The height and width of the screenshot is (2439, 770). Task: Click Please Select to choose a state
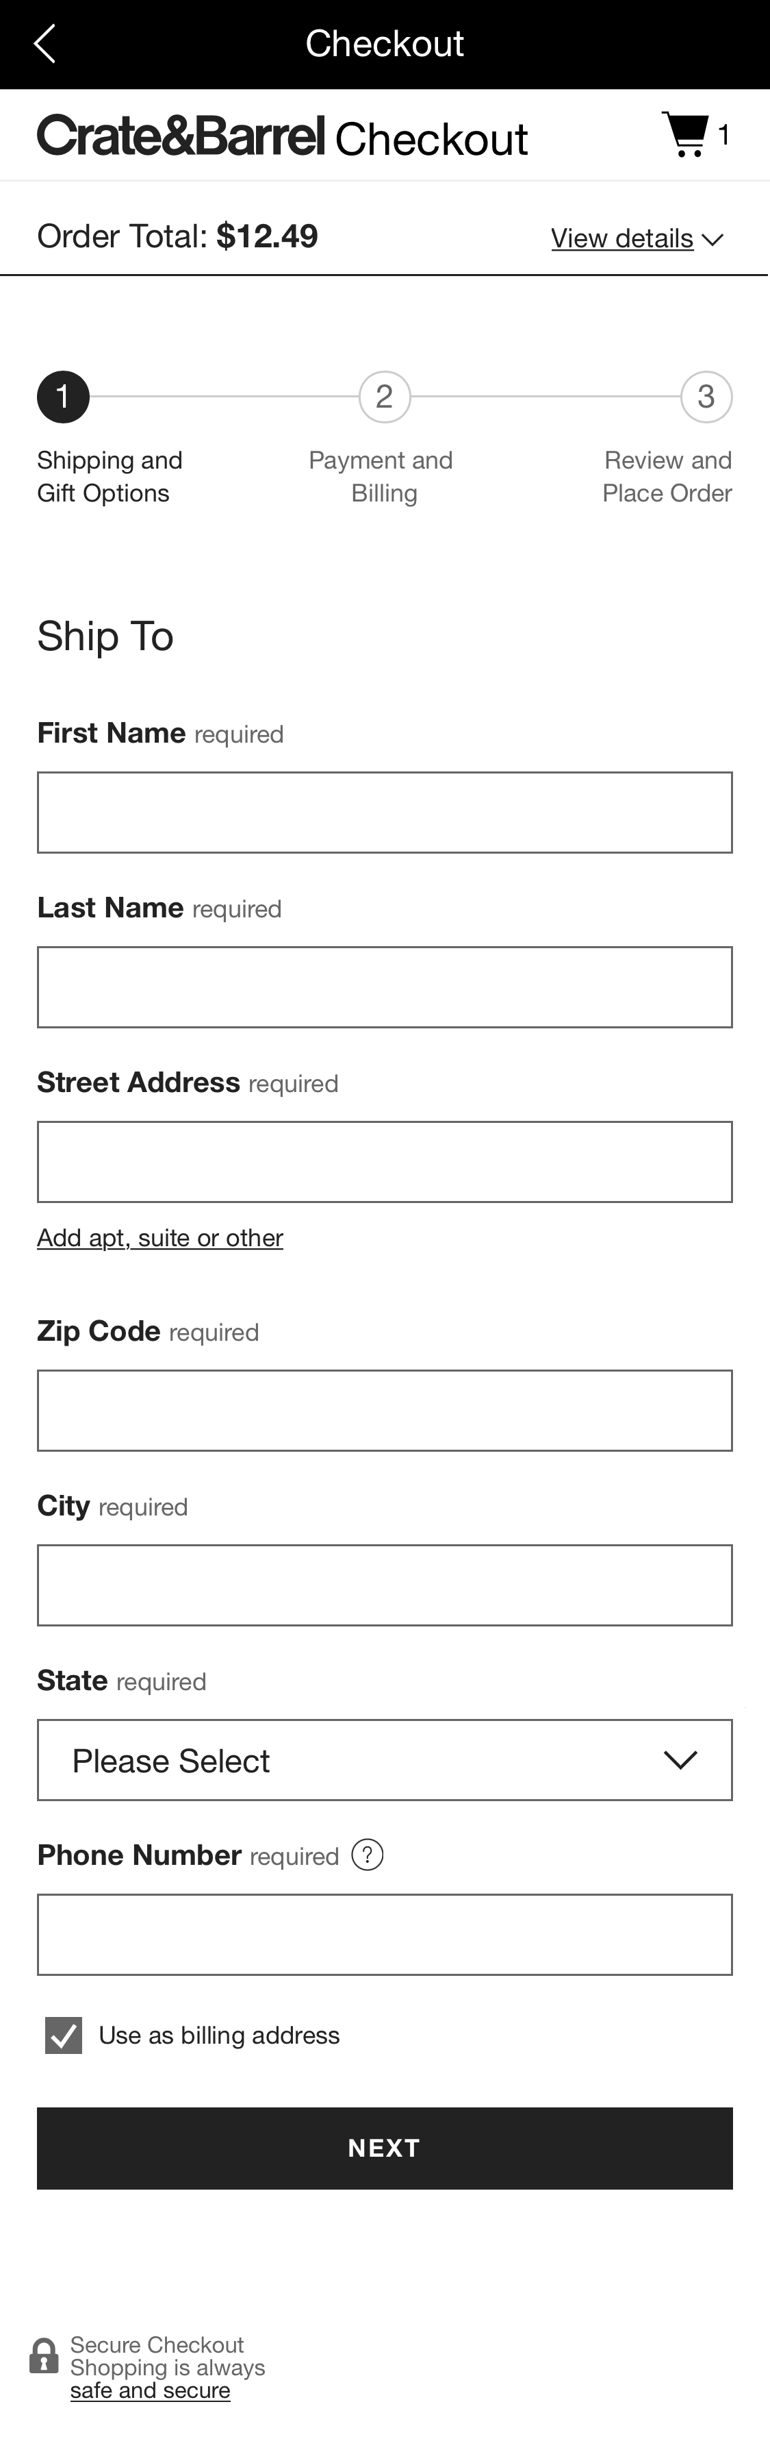point(384,1759)
